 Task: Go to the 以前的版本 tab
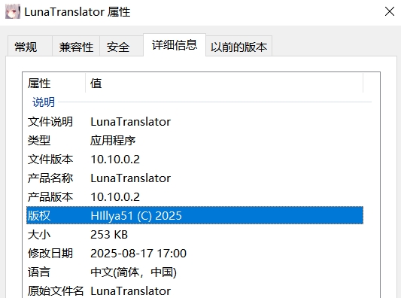[238, 47]
